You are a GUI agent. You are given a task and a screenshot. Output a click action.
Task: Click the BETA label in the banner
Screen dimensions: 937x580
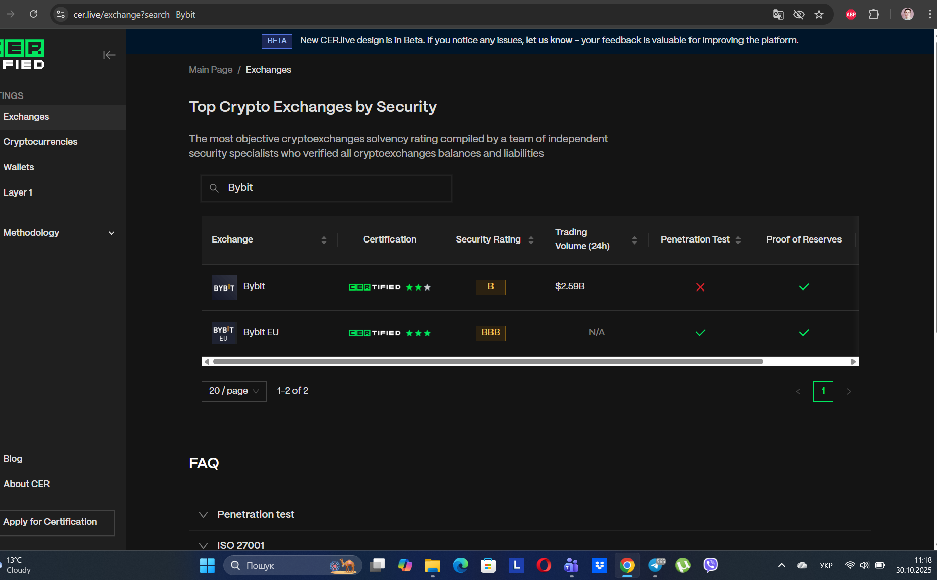[x=277, y=41]
